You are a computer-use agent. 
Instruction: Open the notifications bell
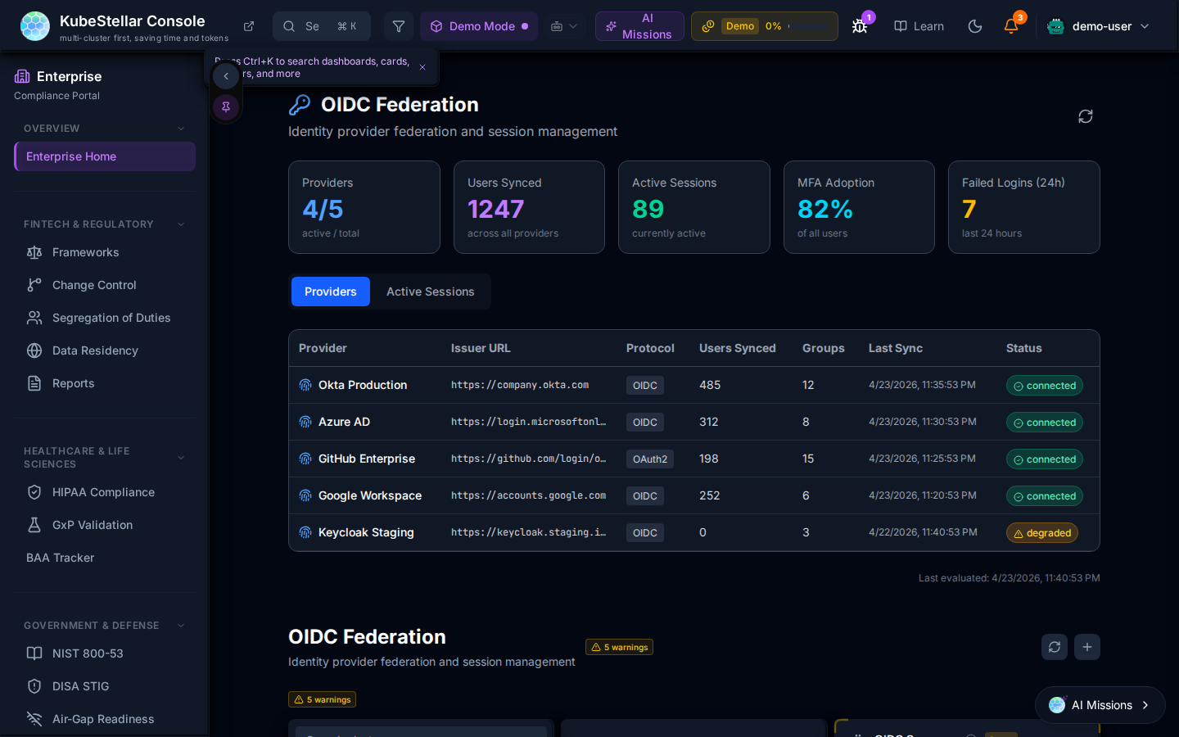[1011, 26]
